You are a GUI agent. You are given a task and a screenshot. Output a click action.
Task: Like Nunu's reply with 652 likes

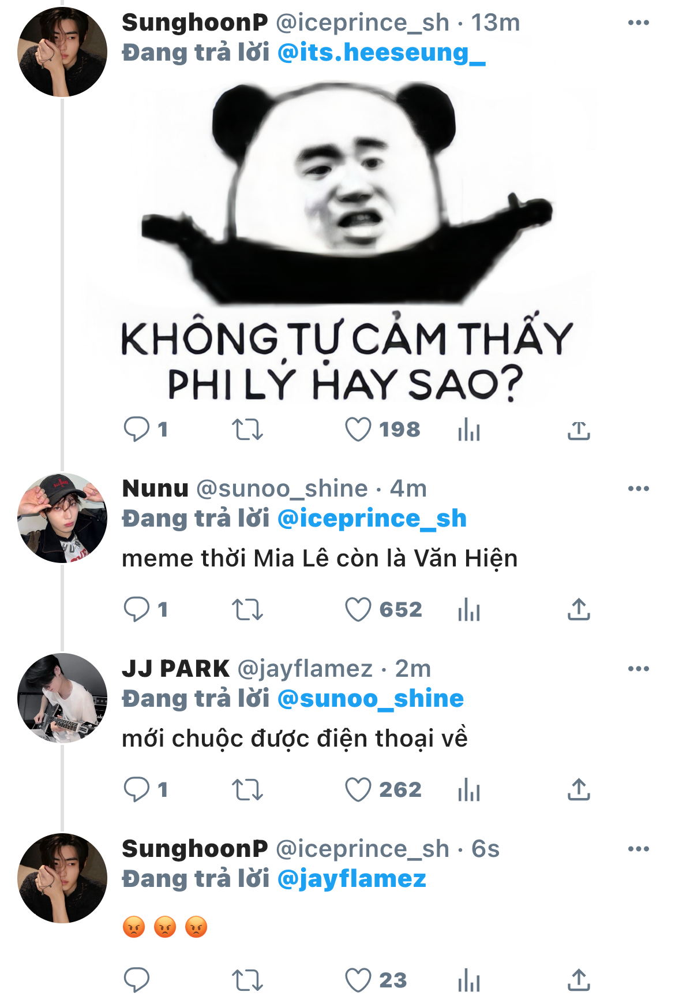tap(358, 610)
